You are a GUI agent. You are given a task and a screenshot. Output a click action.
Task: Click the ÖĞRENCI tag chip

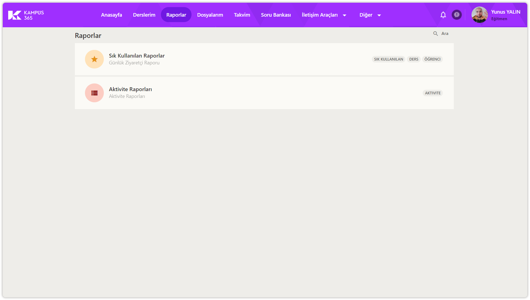pos(432,59)
